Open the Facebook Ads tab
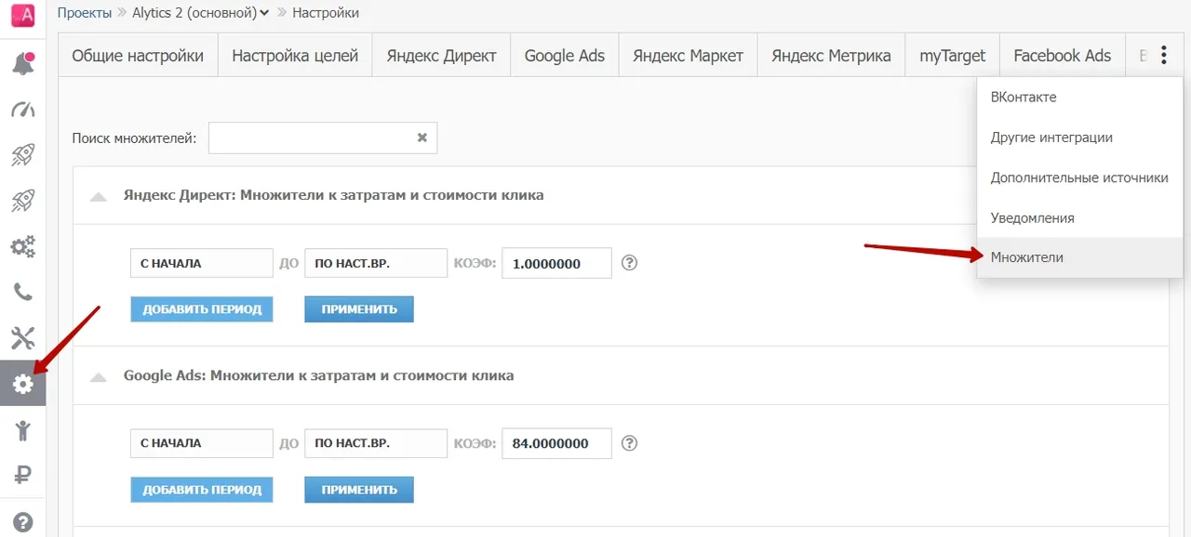Image resolution: width=1191 pixels, height=537 pixels. 1063,56
